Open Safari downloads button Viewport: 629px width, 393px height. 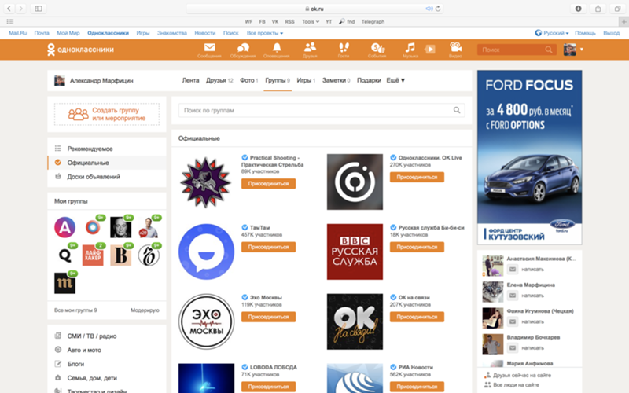tap(578, 8)
